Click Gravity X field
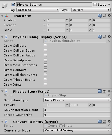The width and height of the screenshot is (112, 135). tap(56, 105)
